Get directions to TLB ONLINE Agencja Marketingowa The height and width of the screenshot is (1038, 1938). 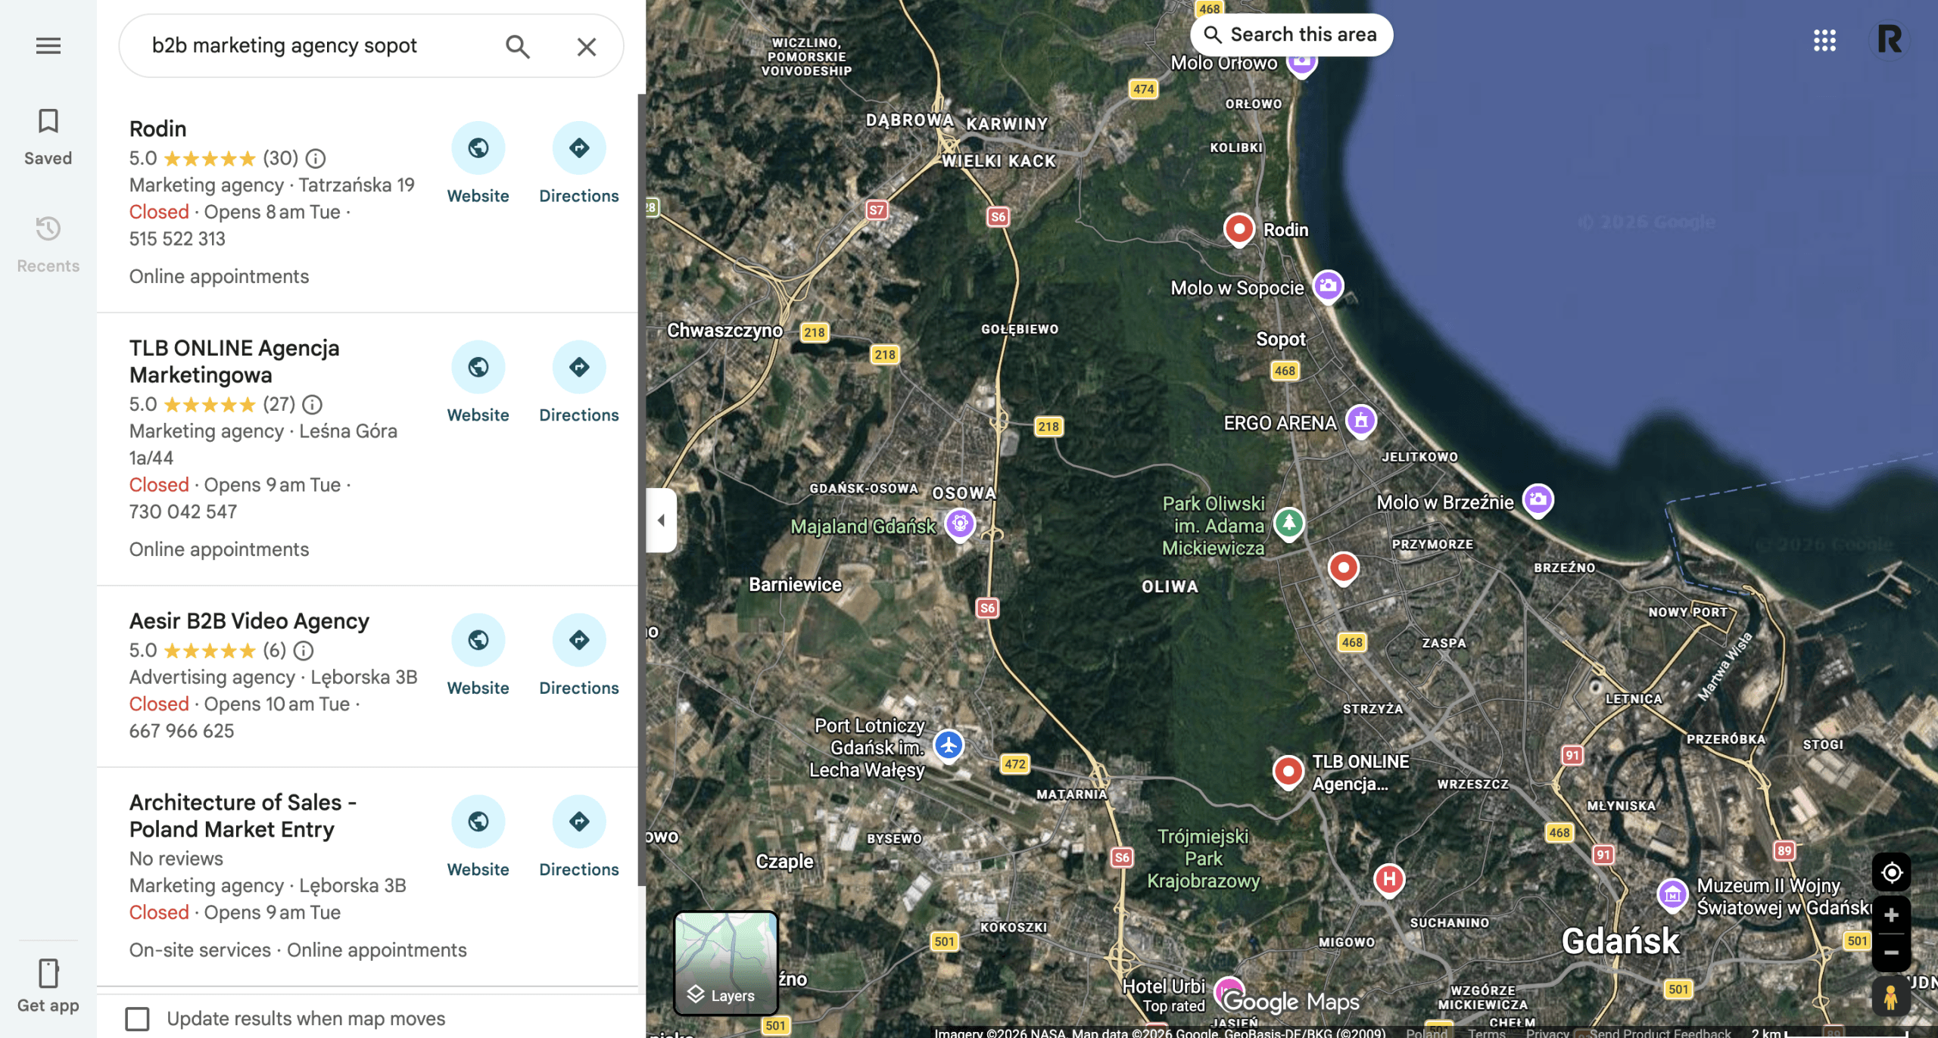tap(578, 368)
